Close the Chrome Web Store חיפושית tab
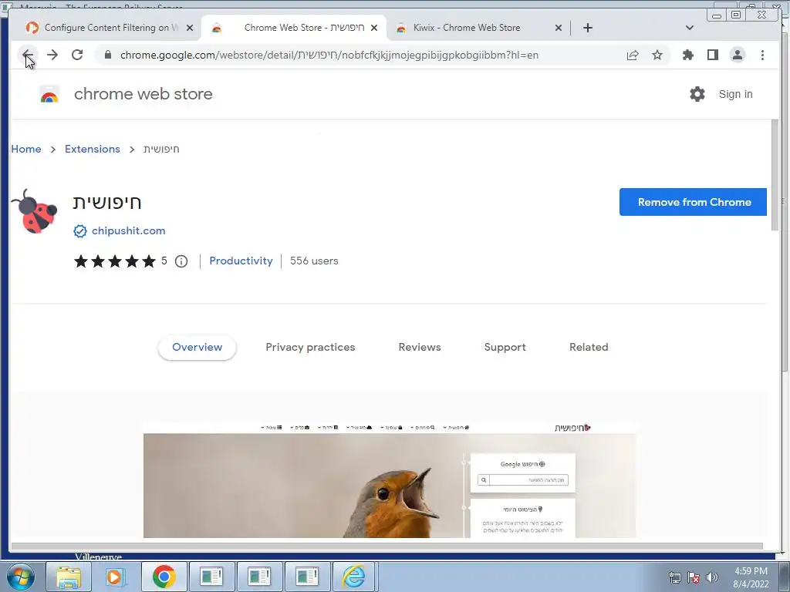This screenshot has height=592, width=790. pyautogui.click(x=374, y=28)
